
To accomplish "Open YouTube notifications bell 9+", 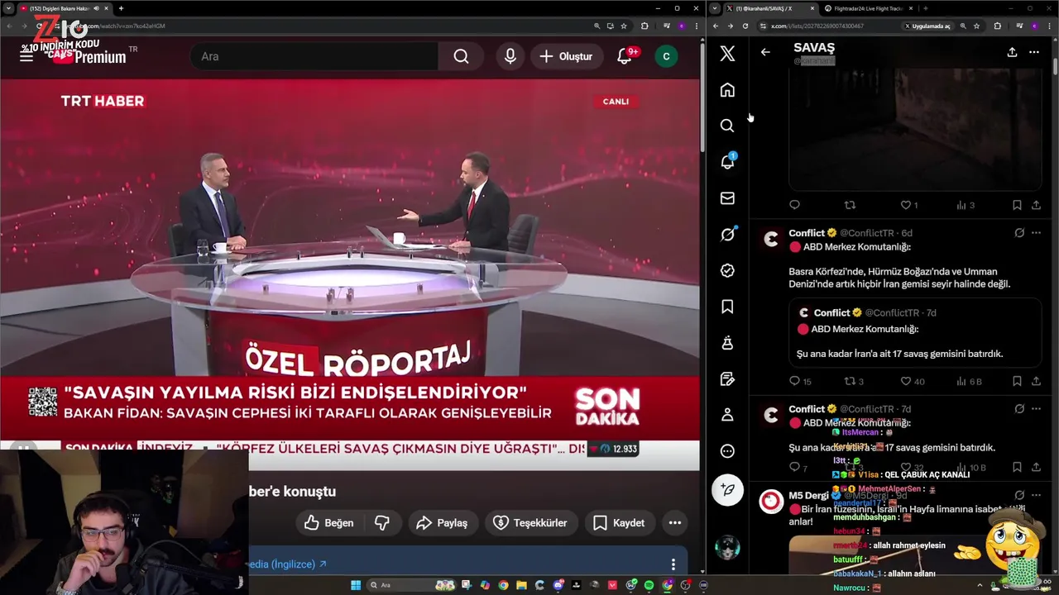I will click(626, 56).
